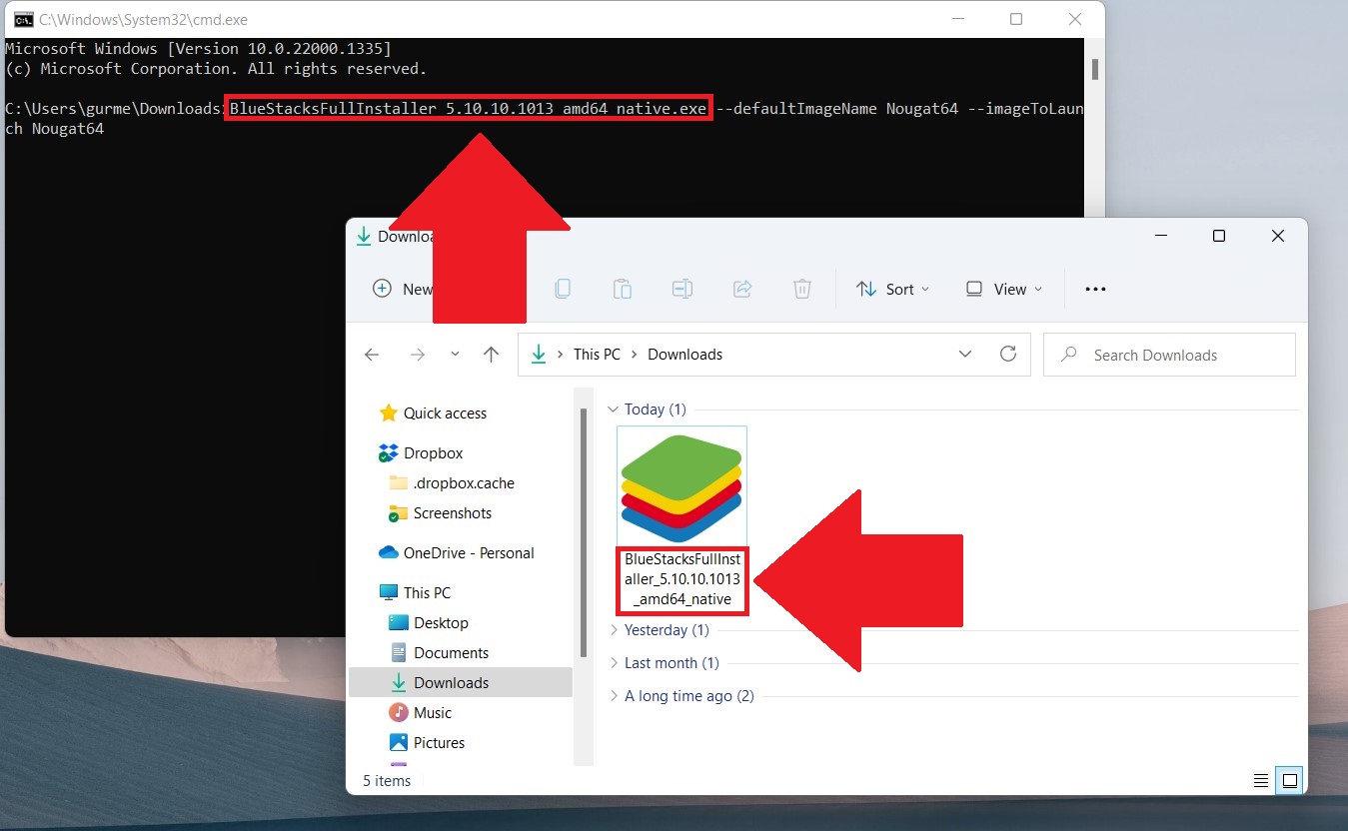The height and width of the screenshot is (831, 1348).
Task: Click the Paste icon in the toolbar
Action: point(623,289)
